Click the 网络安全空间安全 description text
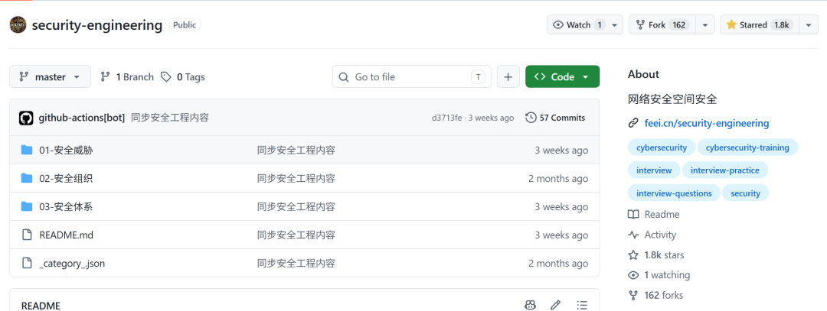 click(672, 99)
